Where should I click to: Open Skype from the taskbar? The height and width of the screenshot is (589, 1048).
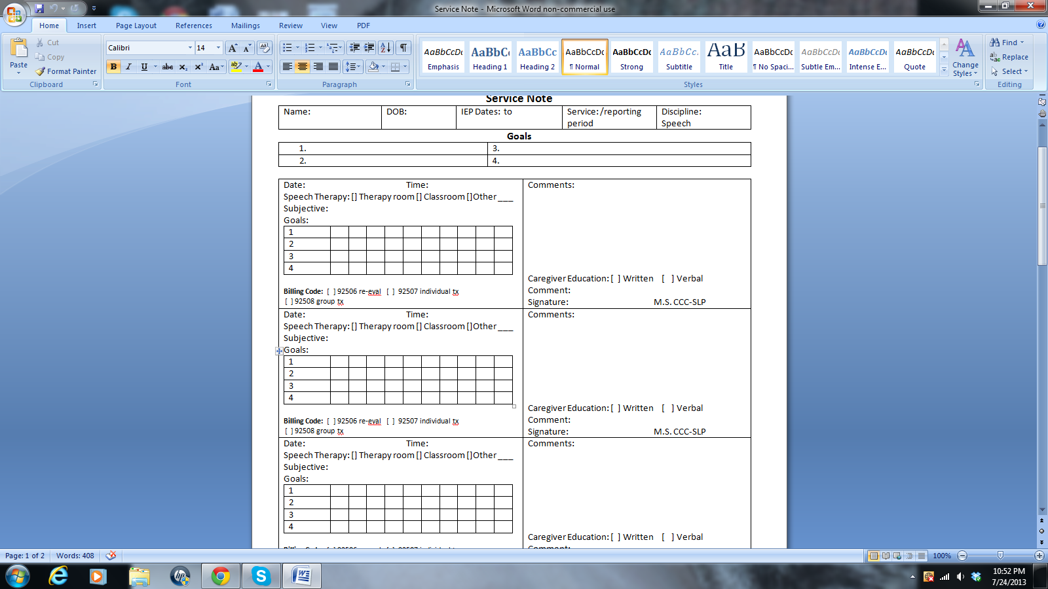coord(261,577)
